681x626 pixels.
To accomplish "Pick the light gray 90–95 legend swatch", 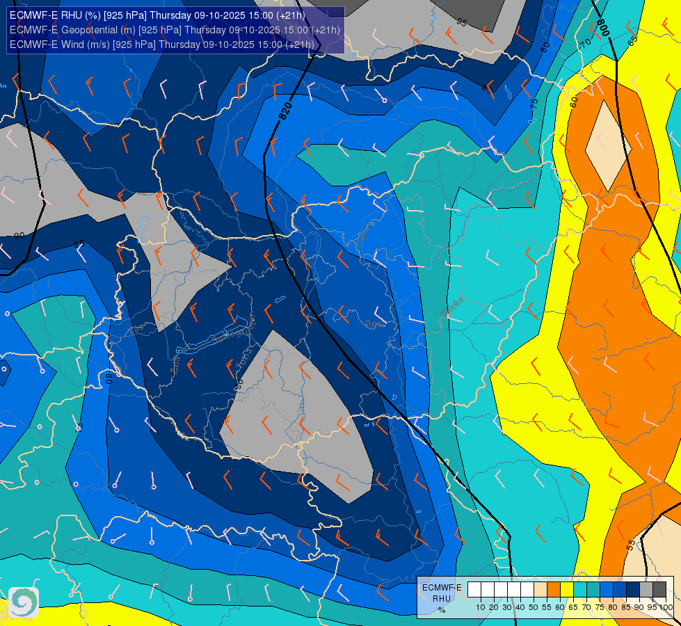I will [x=646, y=590].
